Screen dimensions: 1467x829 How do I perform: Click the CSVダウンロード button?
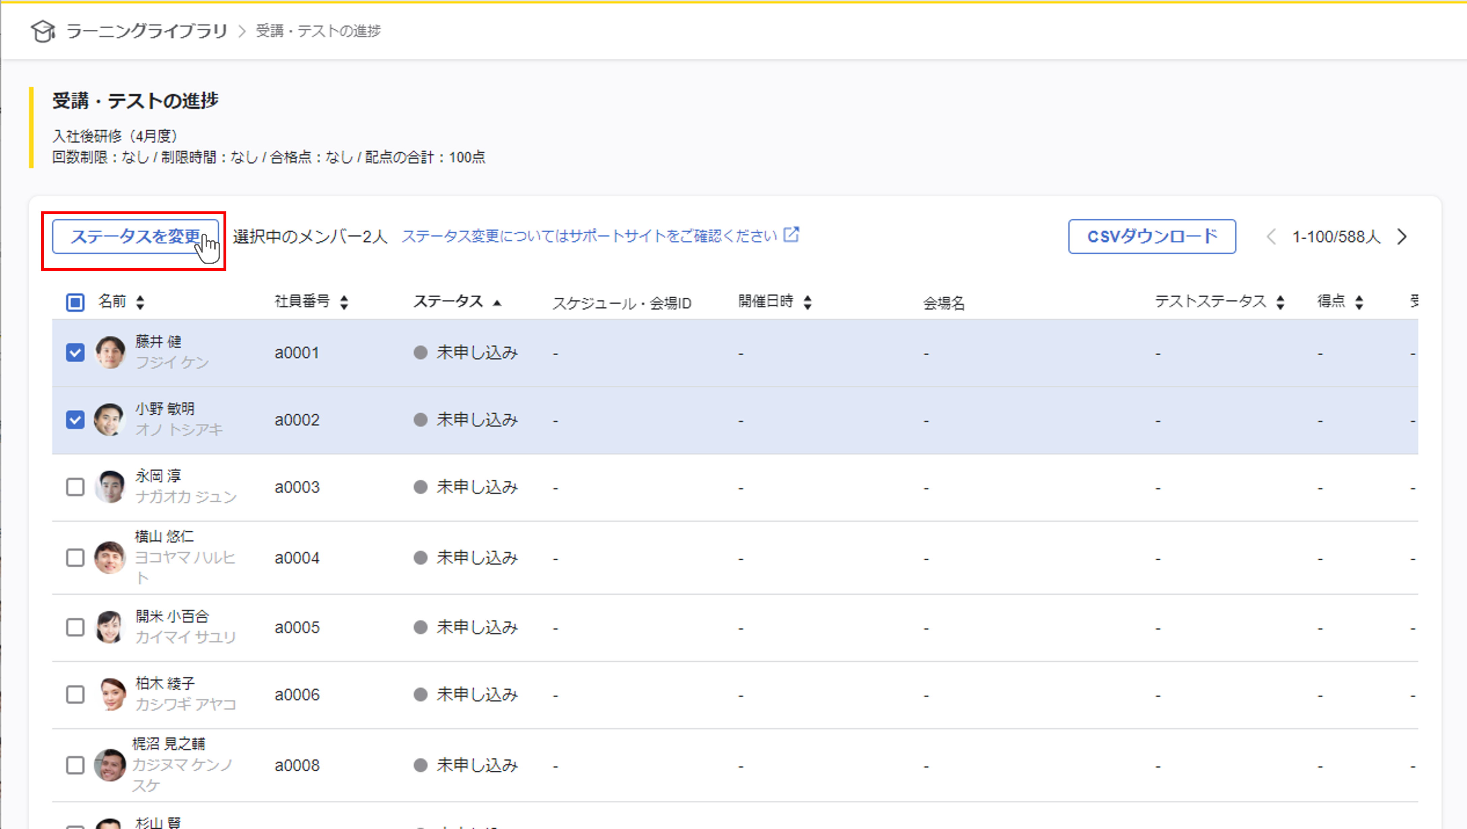[1151, 236]
